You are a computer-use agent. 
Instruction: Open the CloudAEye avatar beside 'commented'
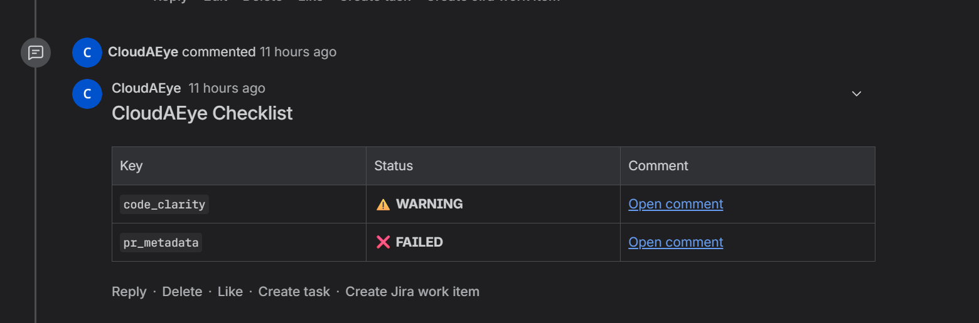tap(87, 53)
